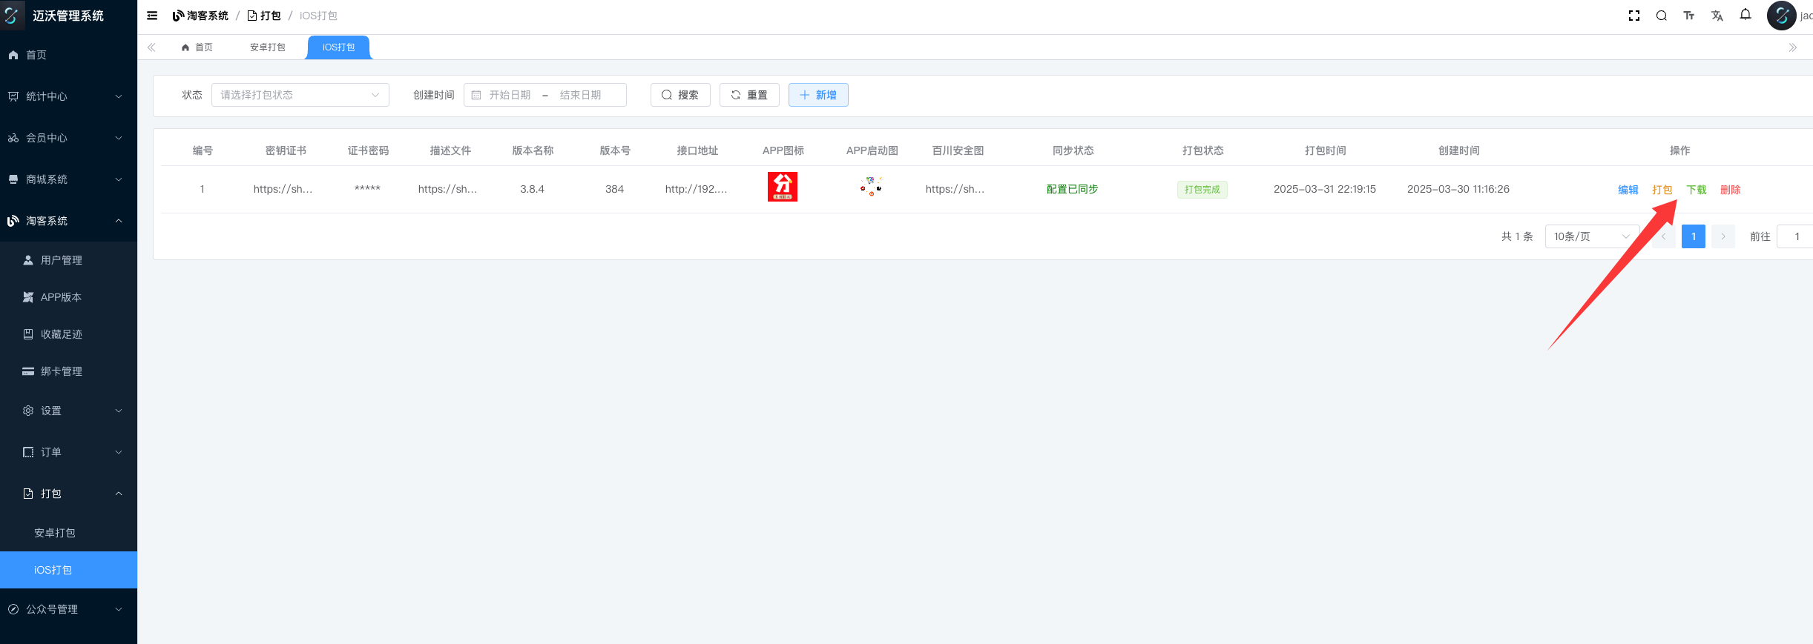Click the font size icon
The image size is (1813, 644).
pos(1689,16)
